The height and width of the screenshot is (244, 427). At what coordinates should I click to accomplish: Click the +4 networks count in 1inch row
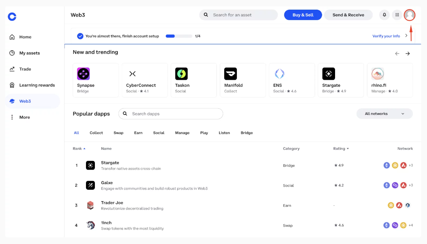coord(411,225)
